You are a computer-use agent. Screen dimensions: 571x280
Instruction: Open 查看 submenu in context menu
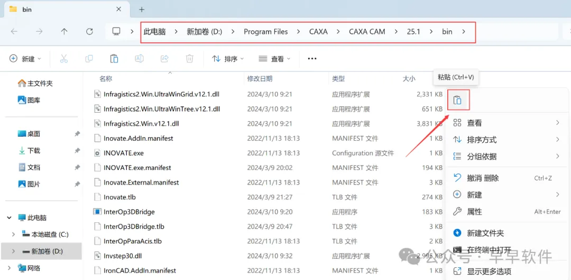pos(506,123)
